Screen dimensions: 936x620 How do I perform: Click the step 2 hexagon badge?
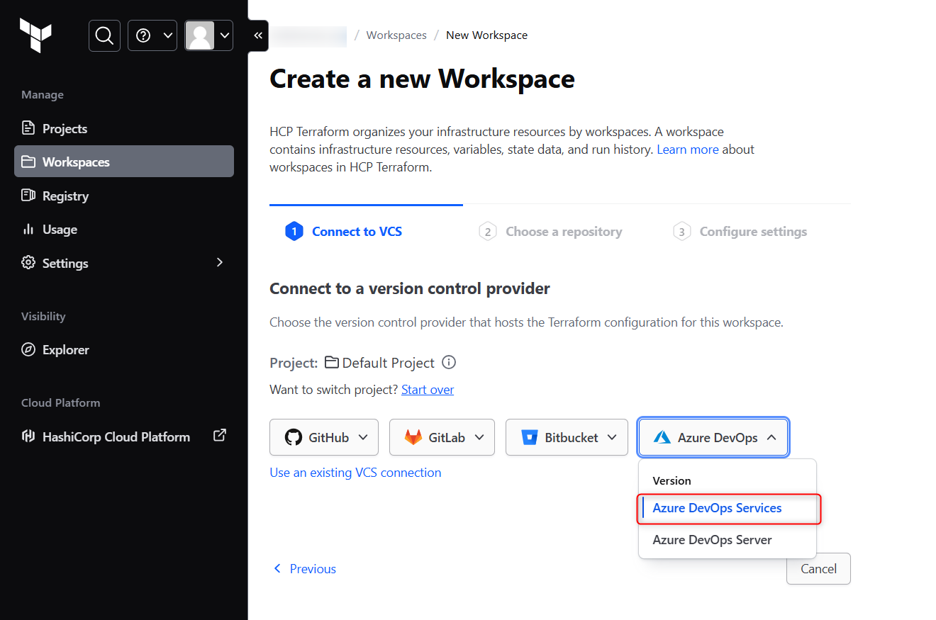(487, 232)
